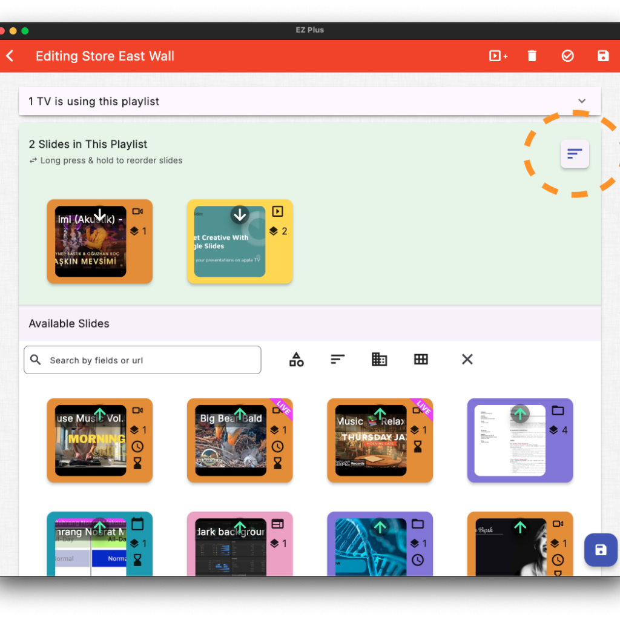Select the Aşkın Mevsimi video slide thumbnail
This screenshot has width=620, height=620.
pyautogui.click(x=91, y=241)
